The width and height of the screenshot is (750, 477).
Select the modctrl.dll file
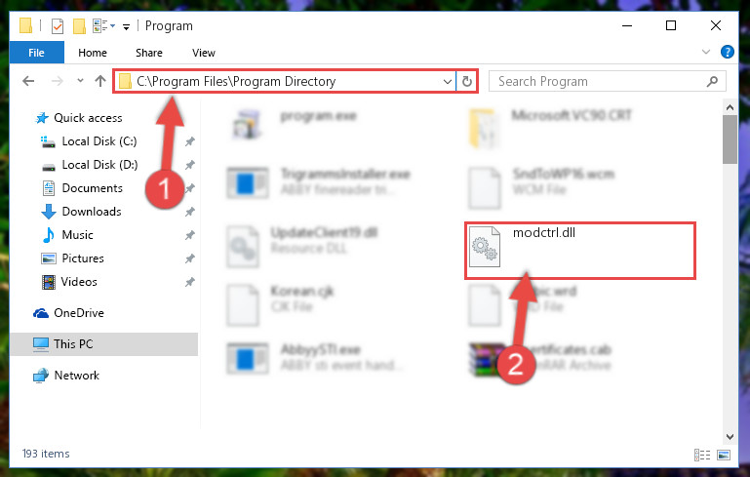[x=579, y=251]
